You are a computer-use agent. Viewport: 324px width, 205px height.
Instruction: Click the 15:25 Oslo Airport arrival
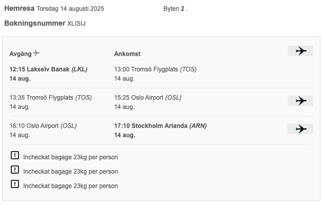tap(148, 98)
